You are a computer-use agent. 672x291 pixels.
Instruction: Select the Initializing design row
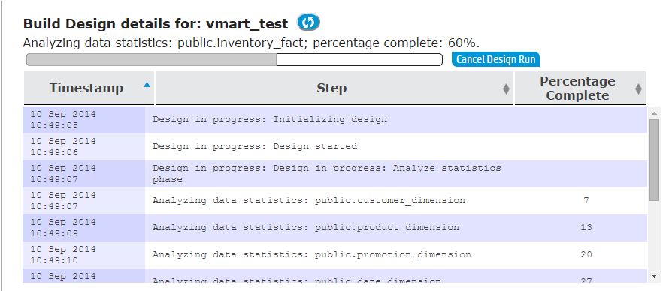[334, 120]
